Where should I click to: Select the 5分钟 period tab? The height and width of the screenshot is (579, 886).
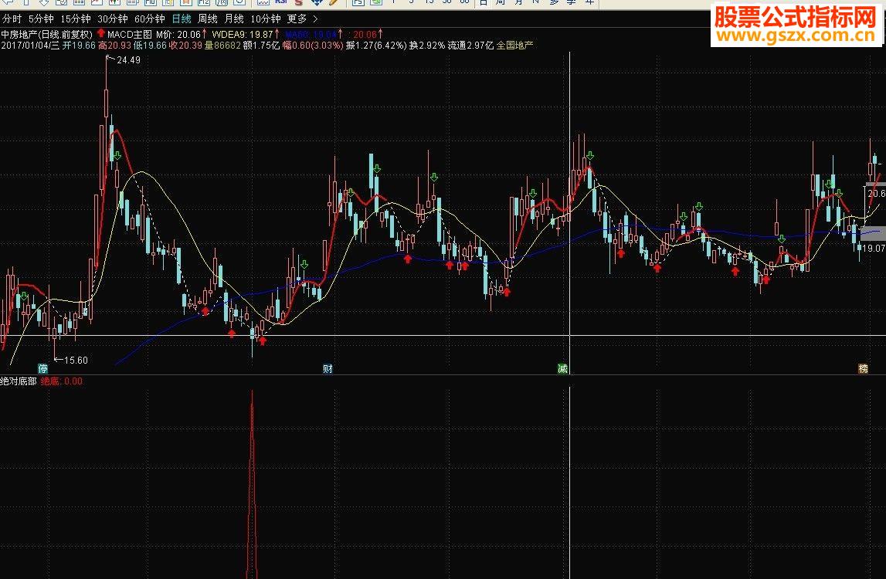tap(41, 19)
